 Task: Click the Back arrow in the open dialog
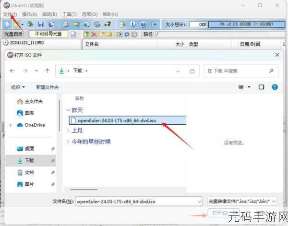(x=12, y=71)
